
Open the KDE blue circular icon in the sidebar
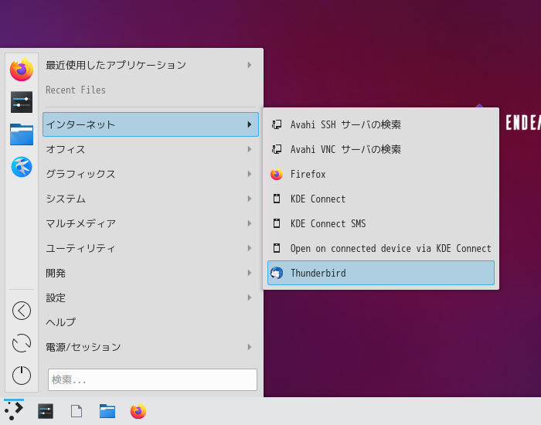click(x=22, y=167)
